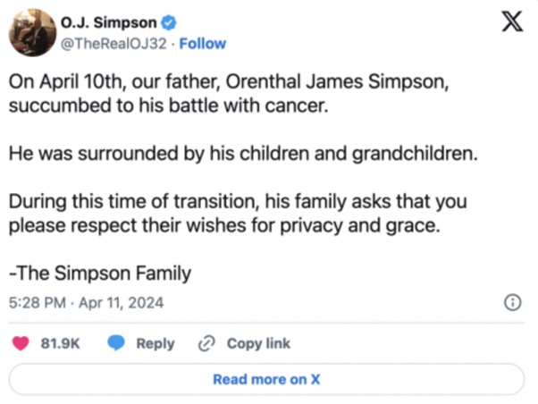The height and width of the screenshot is (404, 538).
Task: Click the X logo in the corner
Action: (512, 24)
